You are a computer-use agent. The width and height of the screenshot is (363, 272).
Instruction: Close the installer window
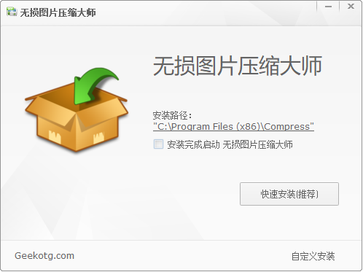point(351,7)
